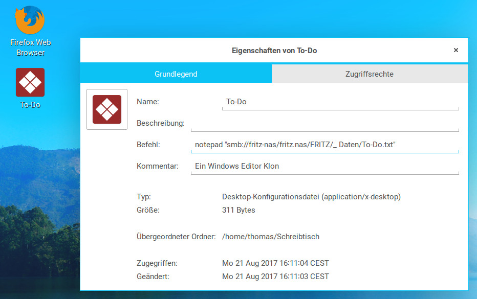Click the 'Kommentar:' field label

pyautogui.click(x=157, y=166)
